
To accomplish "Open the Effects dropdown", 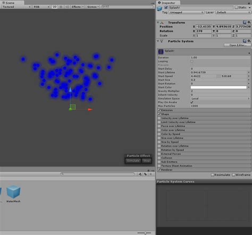I will [x=78, y=7].
